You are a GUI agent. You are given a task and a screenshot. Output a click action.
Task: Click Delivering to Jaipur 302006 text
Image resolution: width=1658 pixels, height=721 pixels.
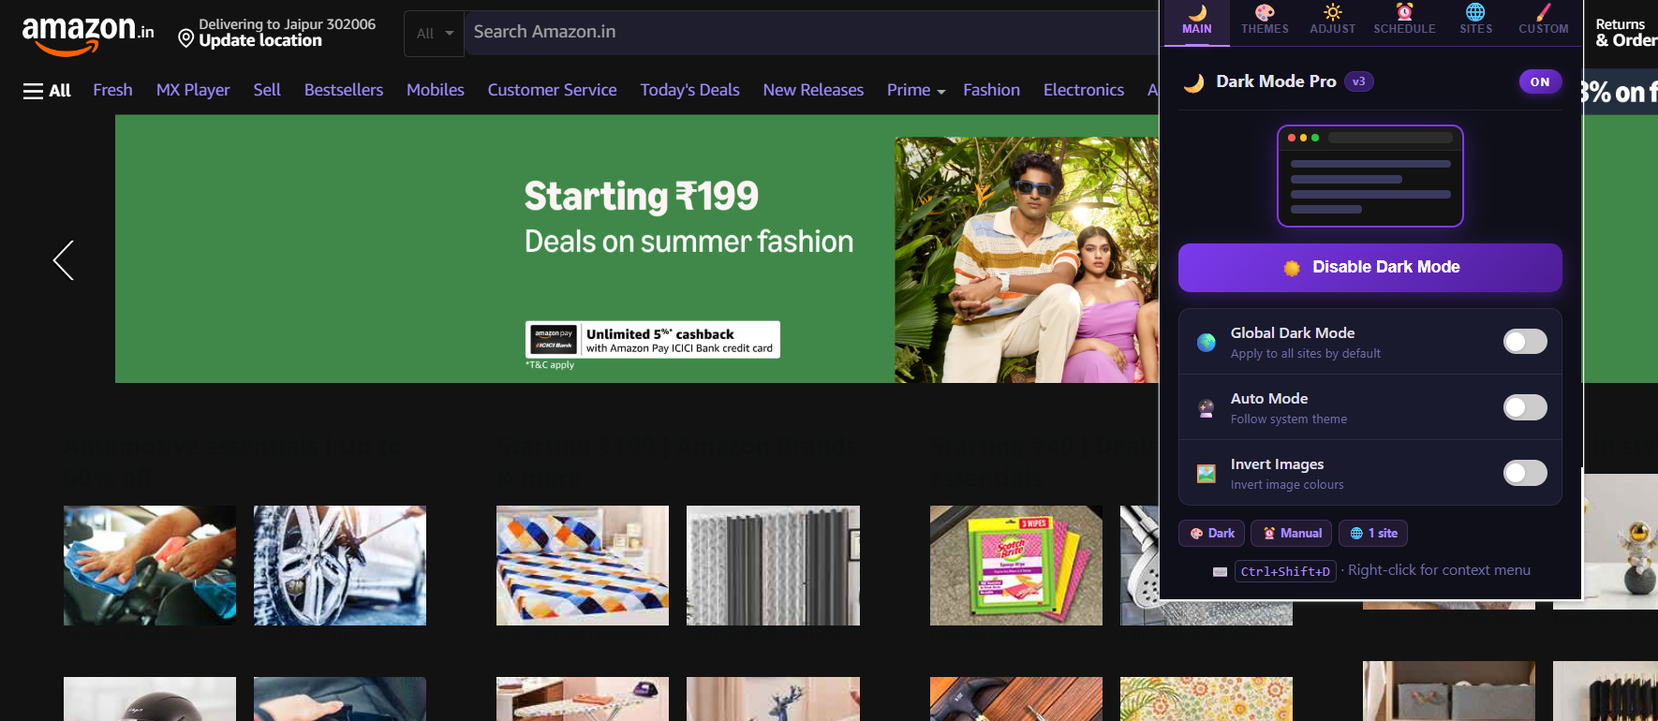(287, 24)
